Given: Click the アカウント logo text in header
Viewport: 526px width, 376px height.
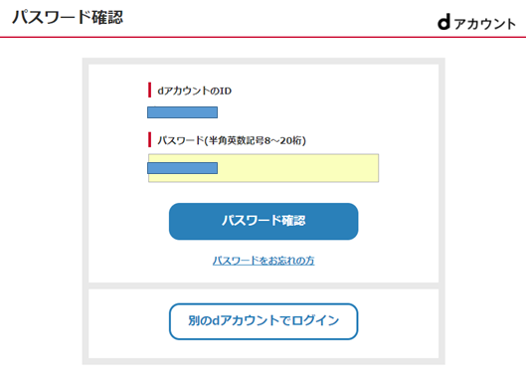Looking at the screenshot, I should click(485, 24).
